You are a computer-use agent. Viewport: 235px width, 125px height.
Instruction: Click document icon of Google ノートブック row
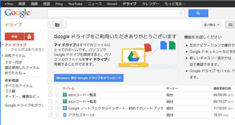click(x=65, y=108)
